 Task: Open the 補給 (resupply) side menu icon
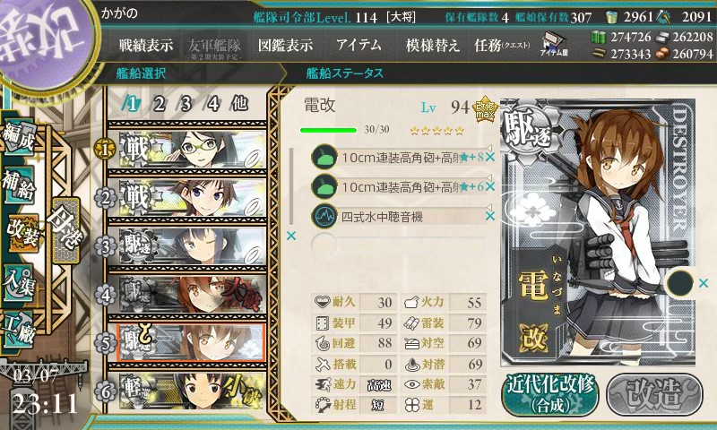19,184
